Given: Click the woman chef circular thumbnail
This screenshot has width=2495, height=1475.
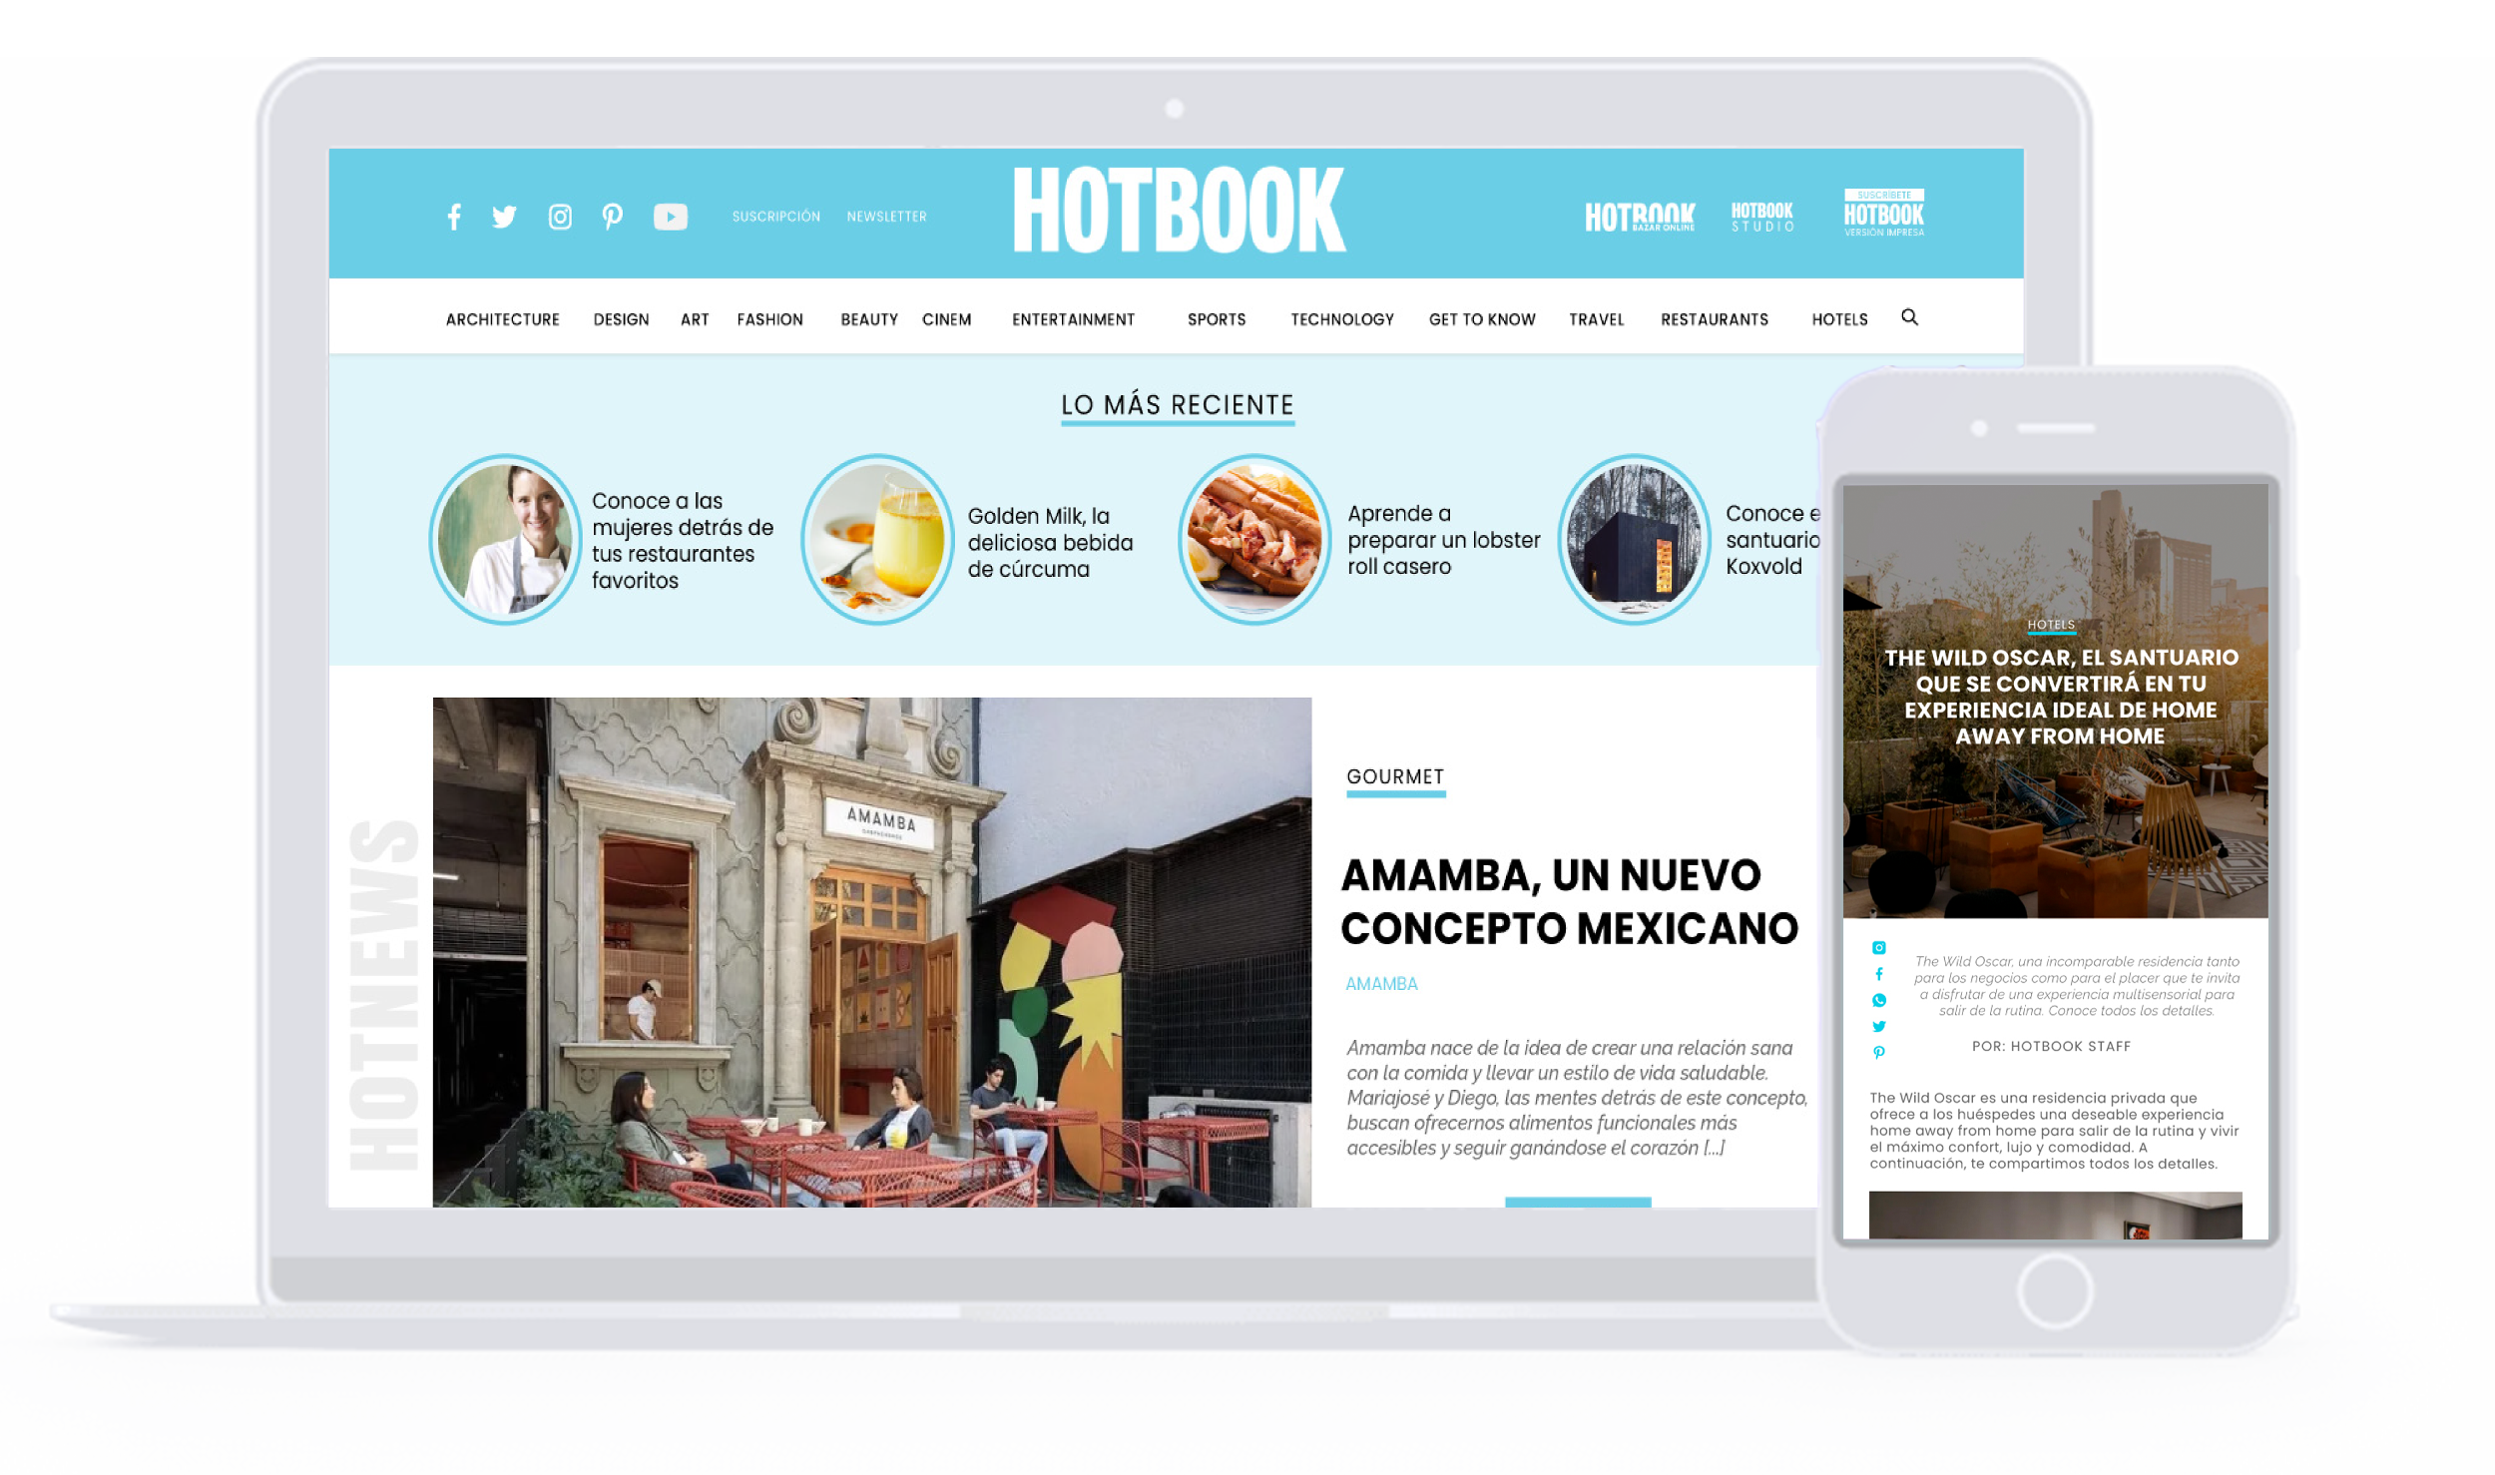Looking at the screenshot, I should point(505,540).
